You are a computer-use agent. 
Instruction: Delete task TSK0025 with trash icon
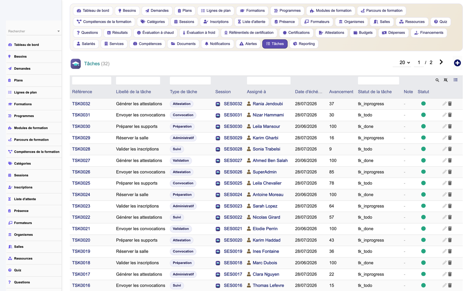point(450,183)
